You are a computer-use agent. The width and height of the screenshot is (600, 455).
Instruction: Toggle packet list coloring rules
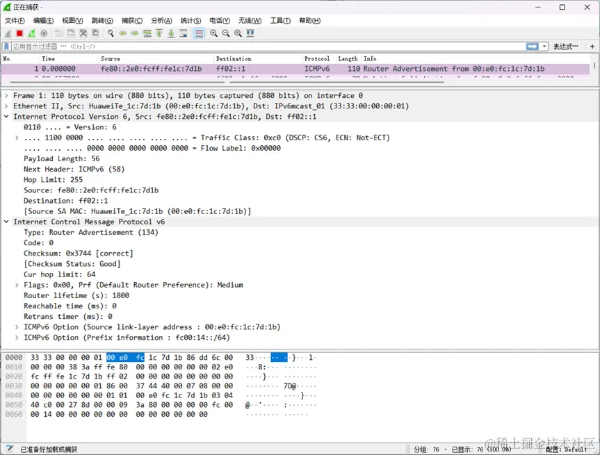pos(199,33)
